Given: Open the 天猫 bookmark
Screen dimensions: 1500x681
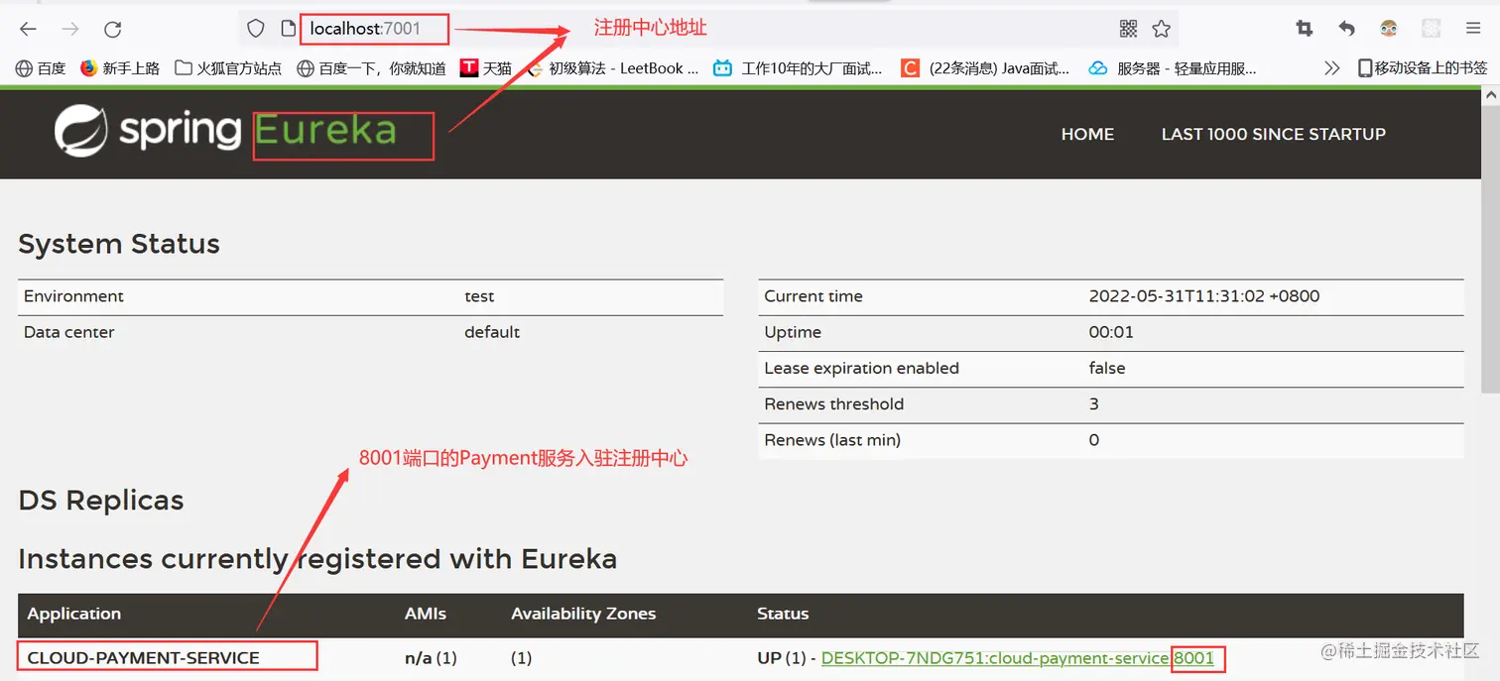Looking at the screenshot, I should [x=486, y=68].
